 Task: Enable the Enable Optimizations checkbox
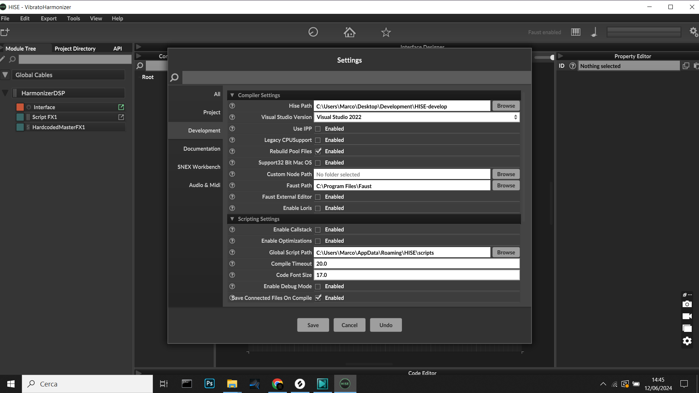click(318, 241)
